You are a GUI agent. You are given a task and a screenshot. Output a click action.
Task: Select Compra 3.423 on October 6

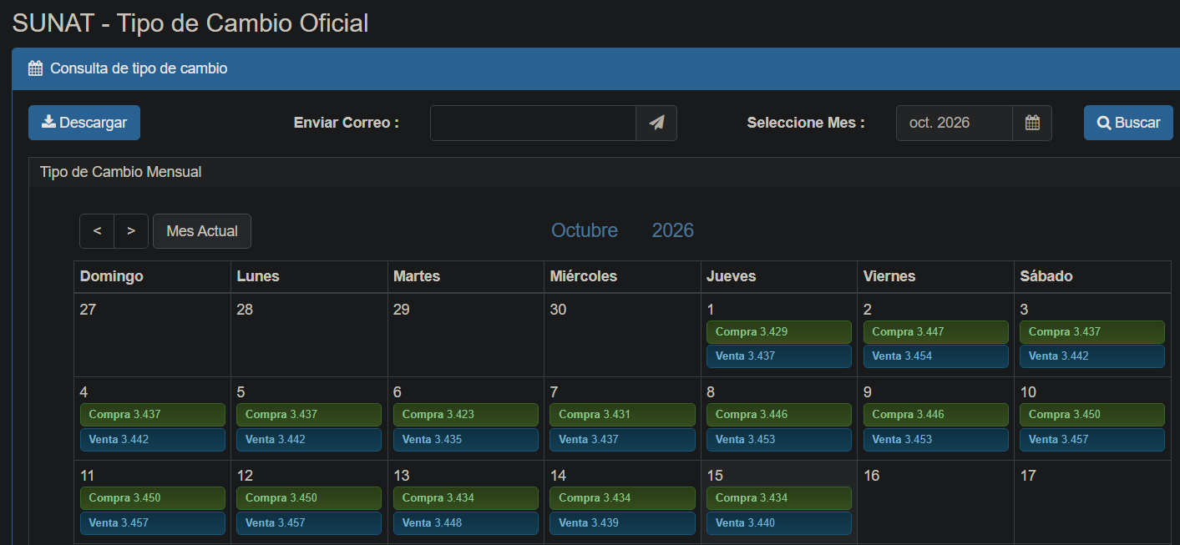pyautogui.click(x=466, y=415)
